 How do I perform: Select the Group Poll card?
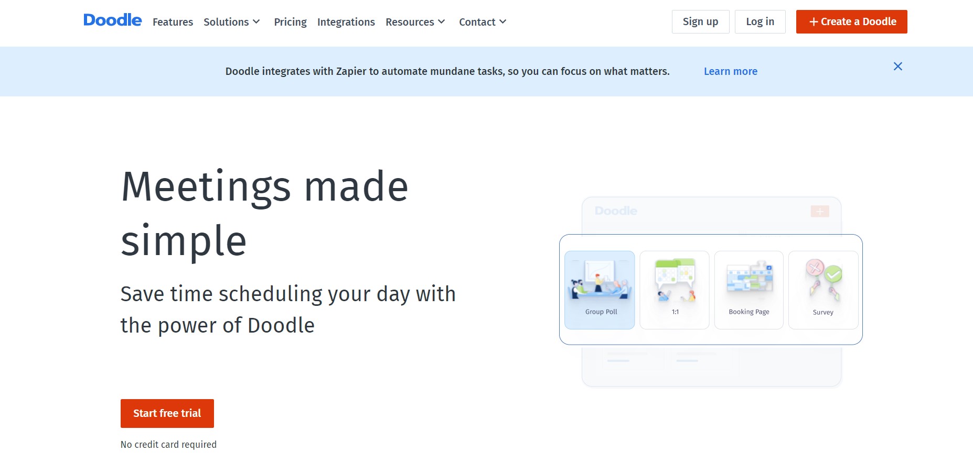600,290
